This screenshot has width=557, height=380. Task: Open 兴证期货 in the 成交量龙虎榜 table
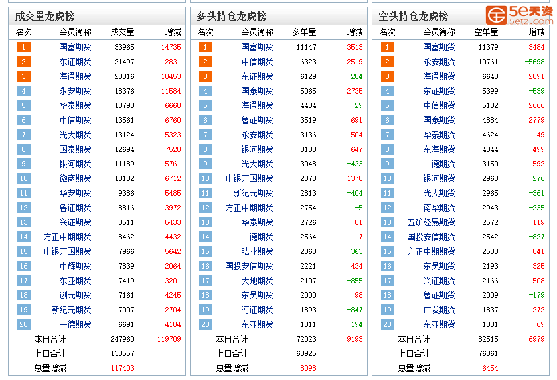click(75, 222)
